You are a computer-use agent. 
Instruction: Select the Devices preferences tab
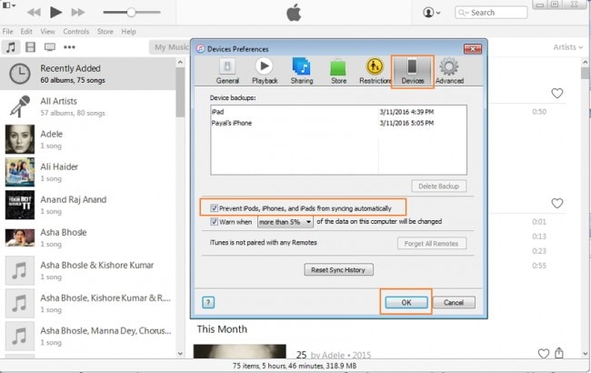click(413, 71)
